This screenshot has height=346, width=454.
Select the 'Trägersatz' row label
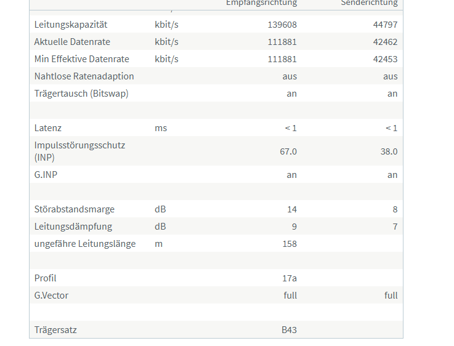point(55,330)
